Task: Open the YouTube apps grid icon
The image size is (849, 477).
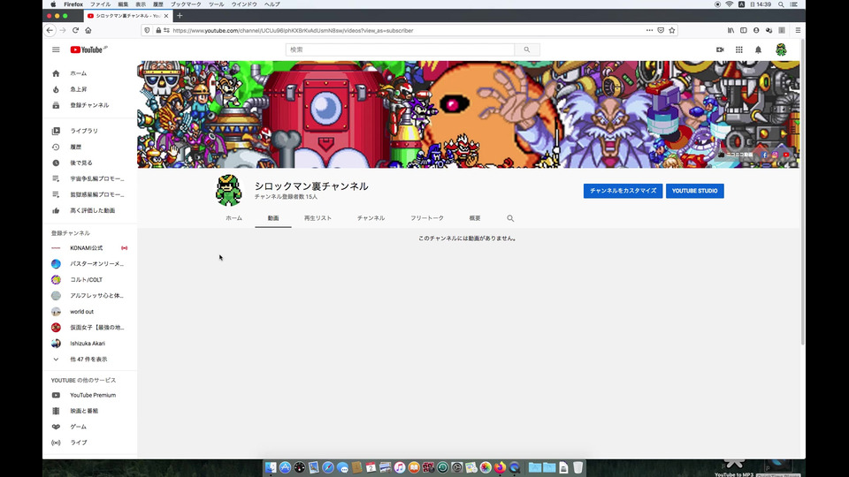Action: (739, 49)
